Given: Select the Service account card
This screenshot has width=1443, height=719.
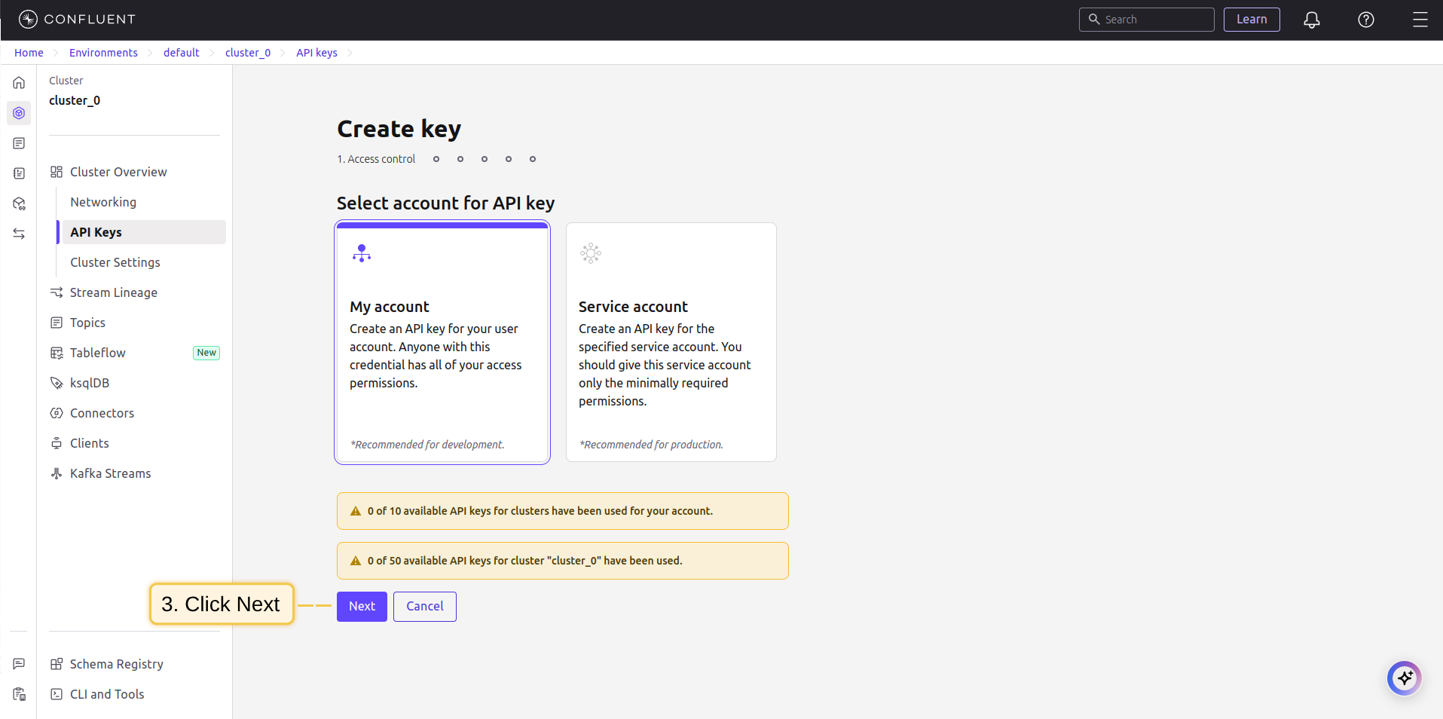Looking at the screenshot, I should tap(671, 342).
